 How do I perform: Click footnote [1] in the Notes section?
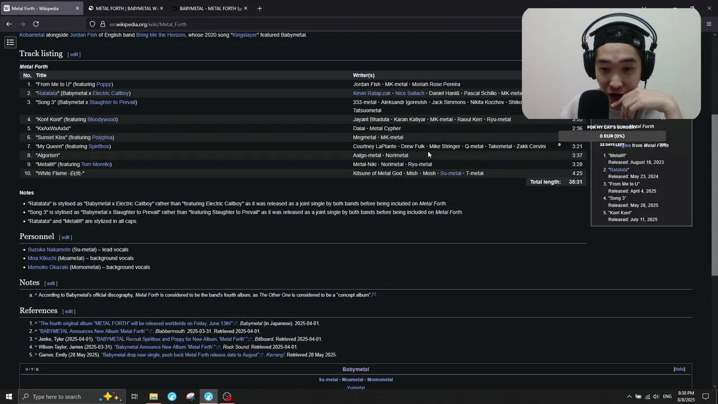[374, 294]
